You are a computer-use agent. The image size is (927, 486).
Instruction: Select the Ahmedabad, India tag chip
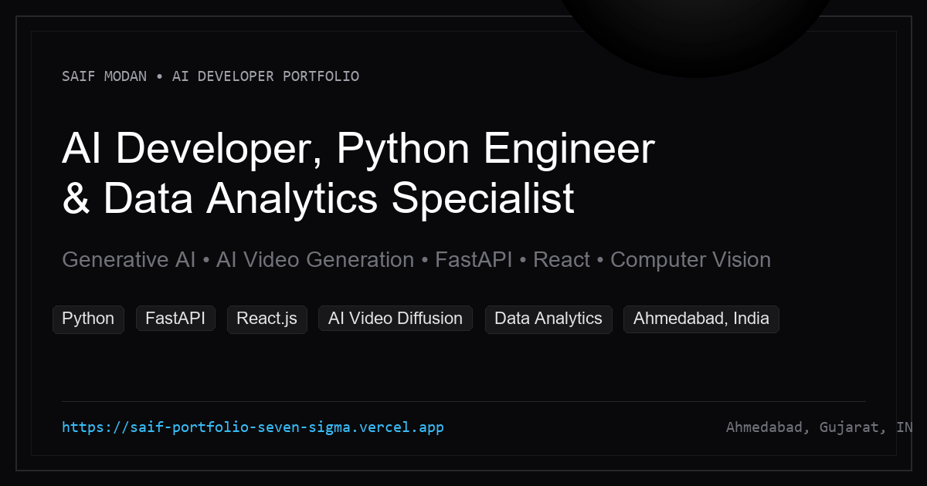point(701,319)
